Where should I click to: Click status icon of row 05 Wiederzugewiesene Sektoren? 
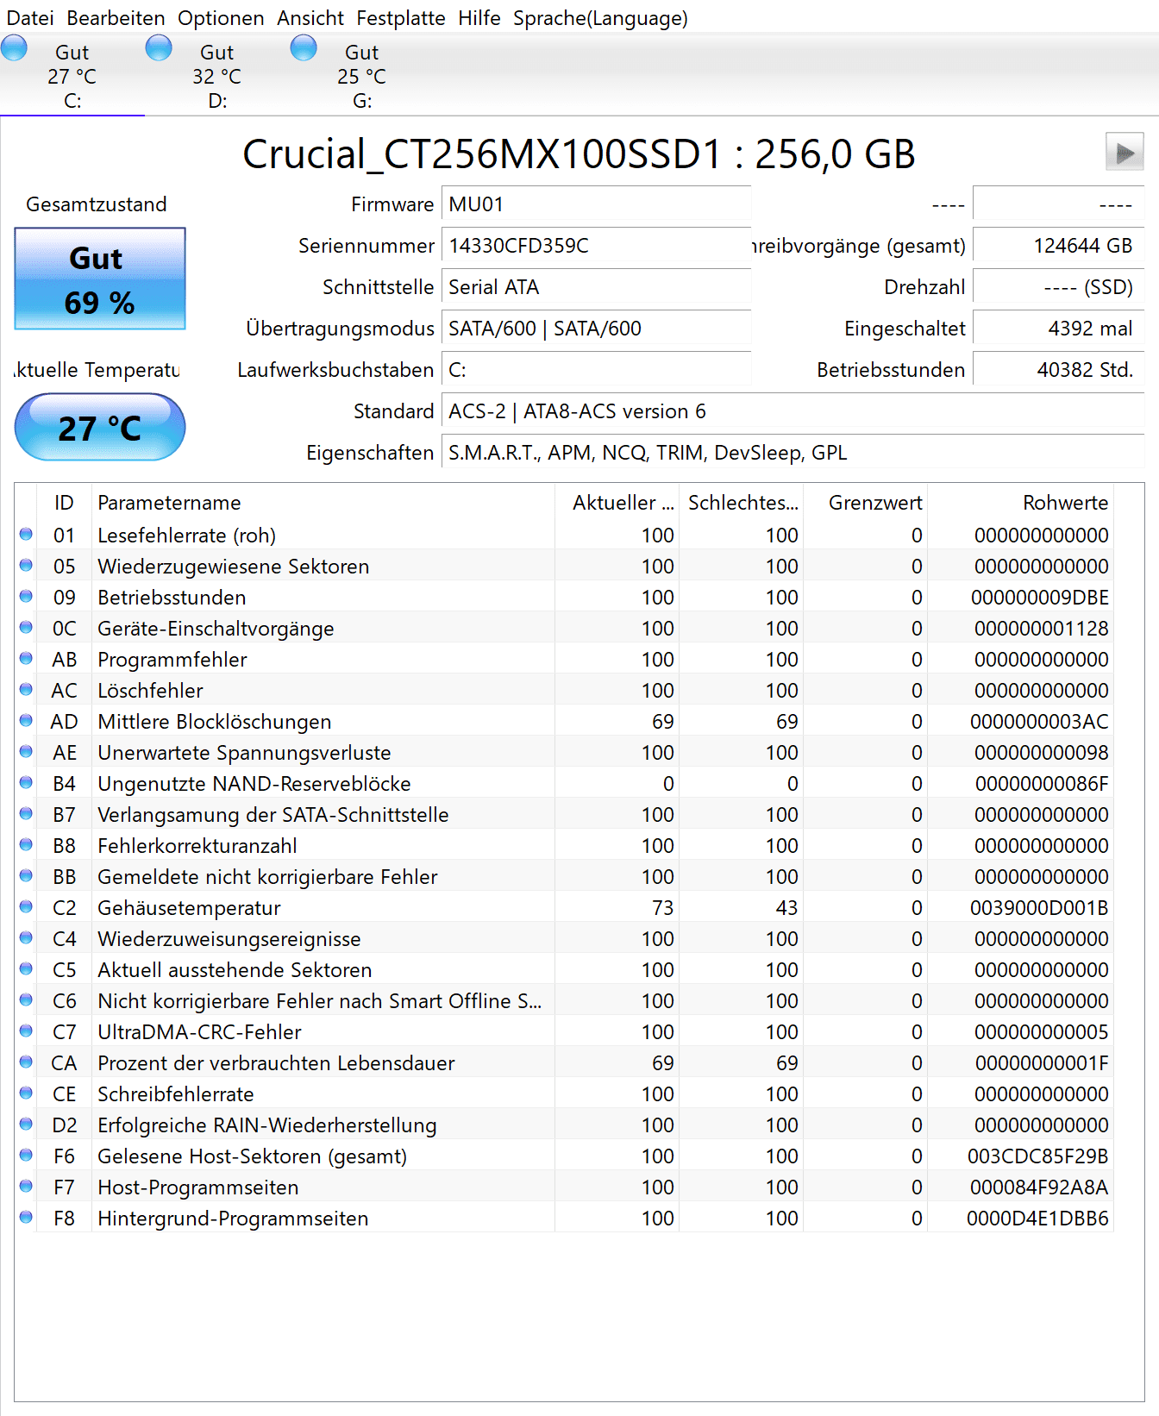click(x=26, y=566)
